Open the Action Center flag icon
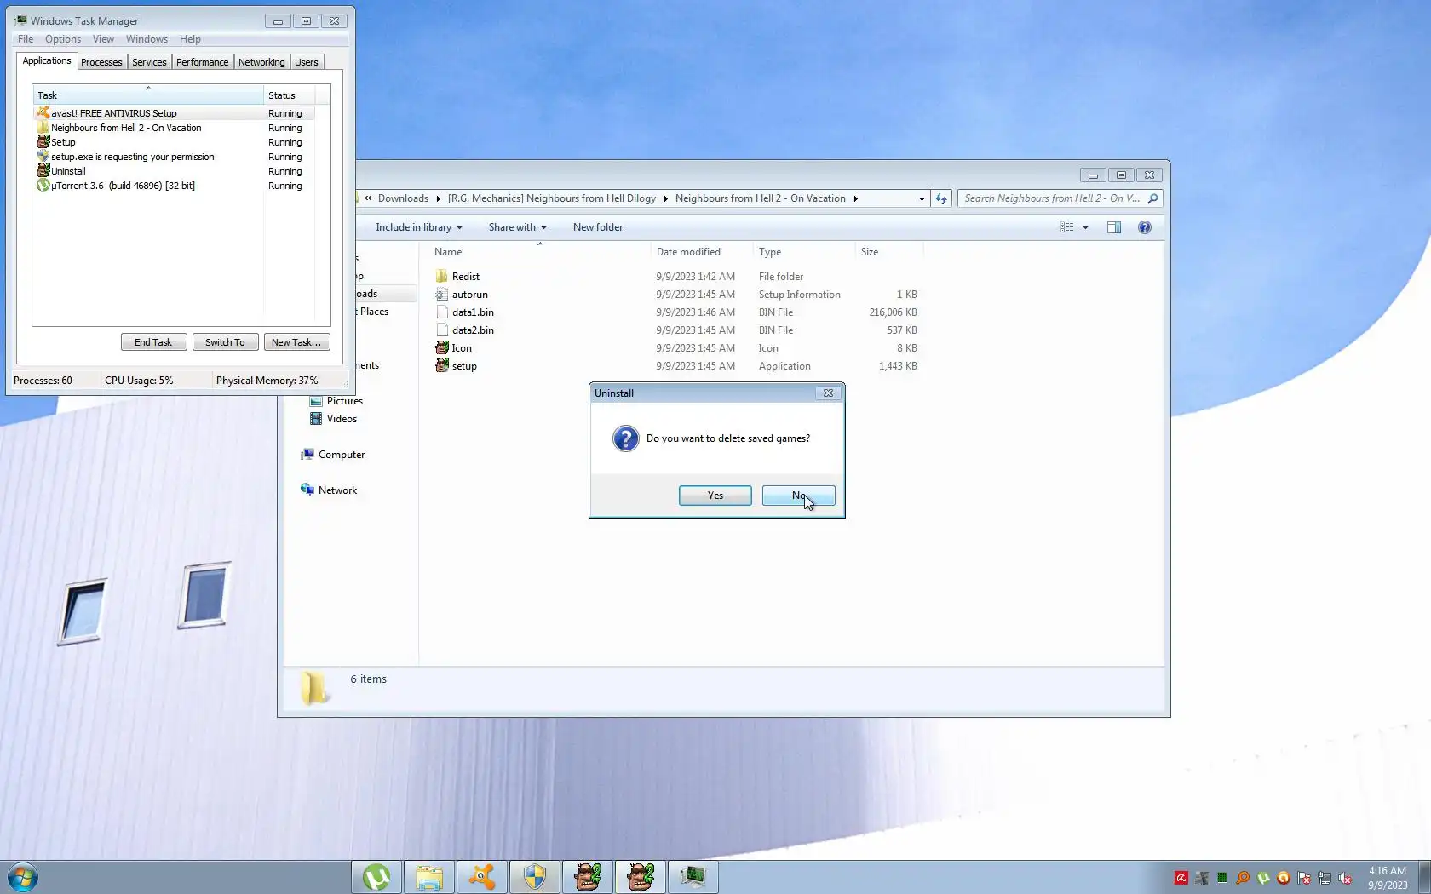 (1304, 878)
